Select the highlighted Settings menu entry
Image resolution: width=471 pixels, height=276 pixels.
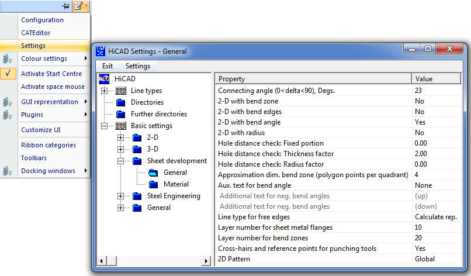tap(45, 46)
